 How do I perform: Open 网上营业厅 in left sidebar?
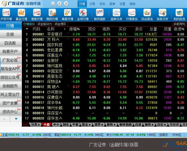11,95
